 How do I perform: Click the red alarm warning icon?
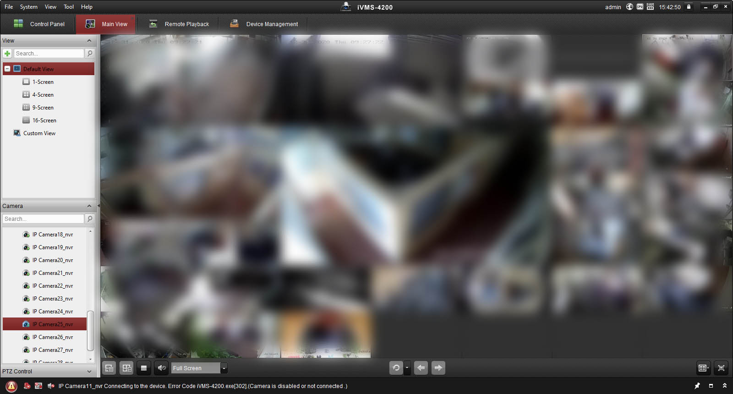[11, 386]
